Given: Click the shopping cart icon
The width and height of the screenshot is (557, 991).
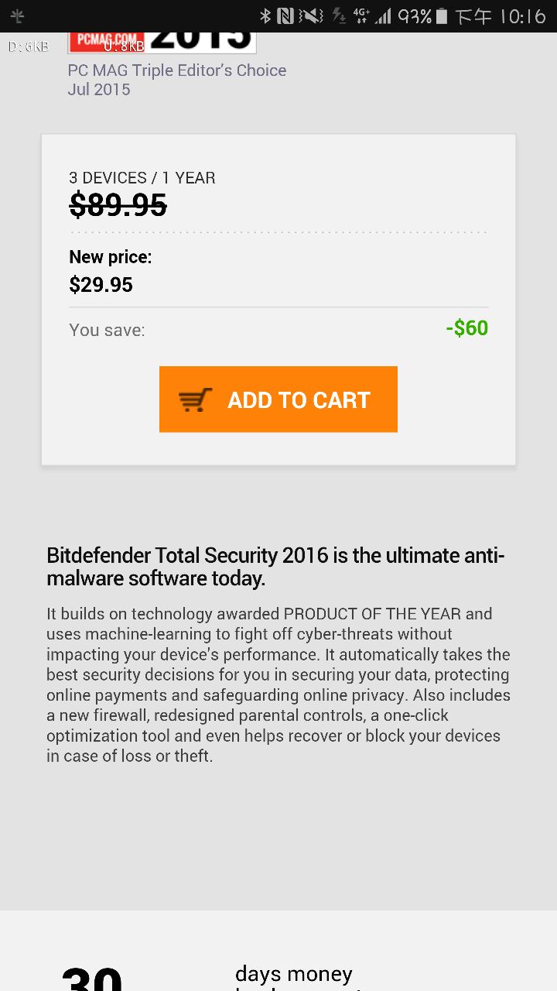Looking at the screenshot, I should click(x=195, y=400).
